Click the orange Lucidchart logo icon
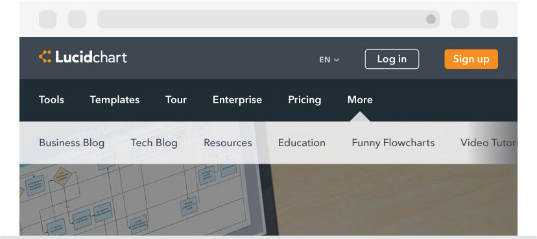Image resolution: width=537 pixels, height=239 pixels. [x=45, y=57]
